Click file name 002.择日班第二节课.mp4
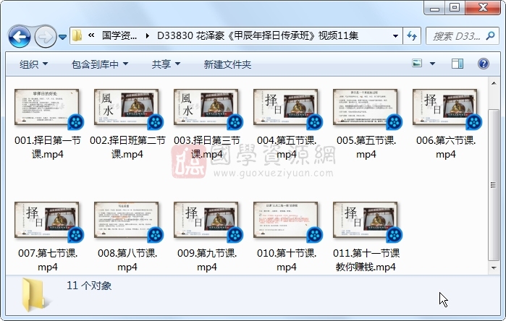 127,147
